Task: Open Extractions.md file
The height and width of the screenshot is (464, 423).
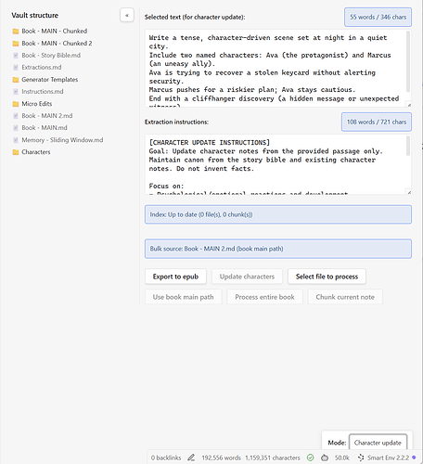Action: (42, 68)
